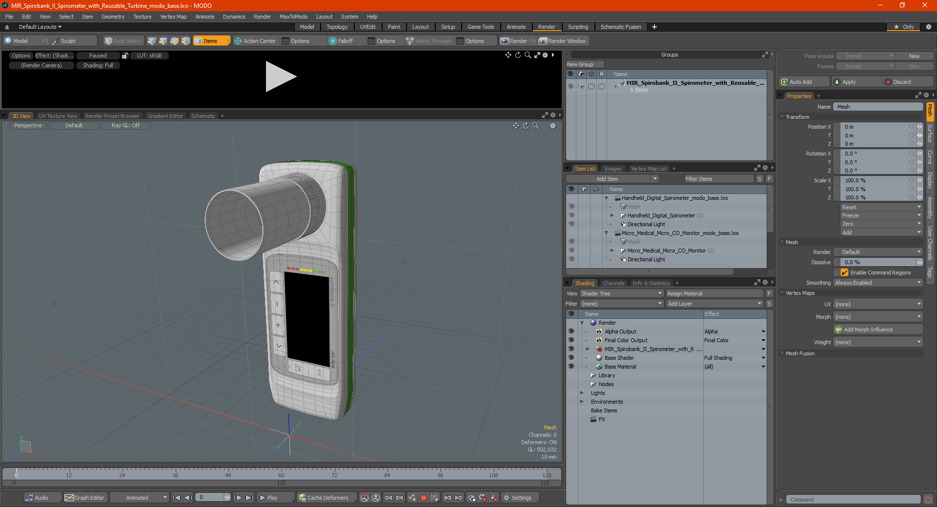This screenshot has width=937, height=507.
Task: Open the Default Layouts dropdown
Action: [x=40, y=27]
